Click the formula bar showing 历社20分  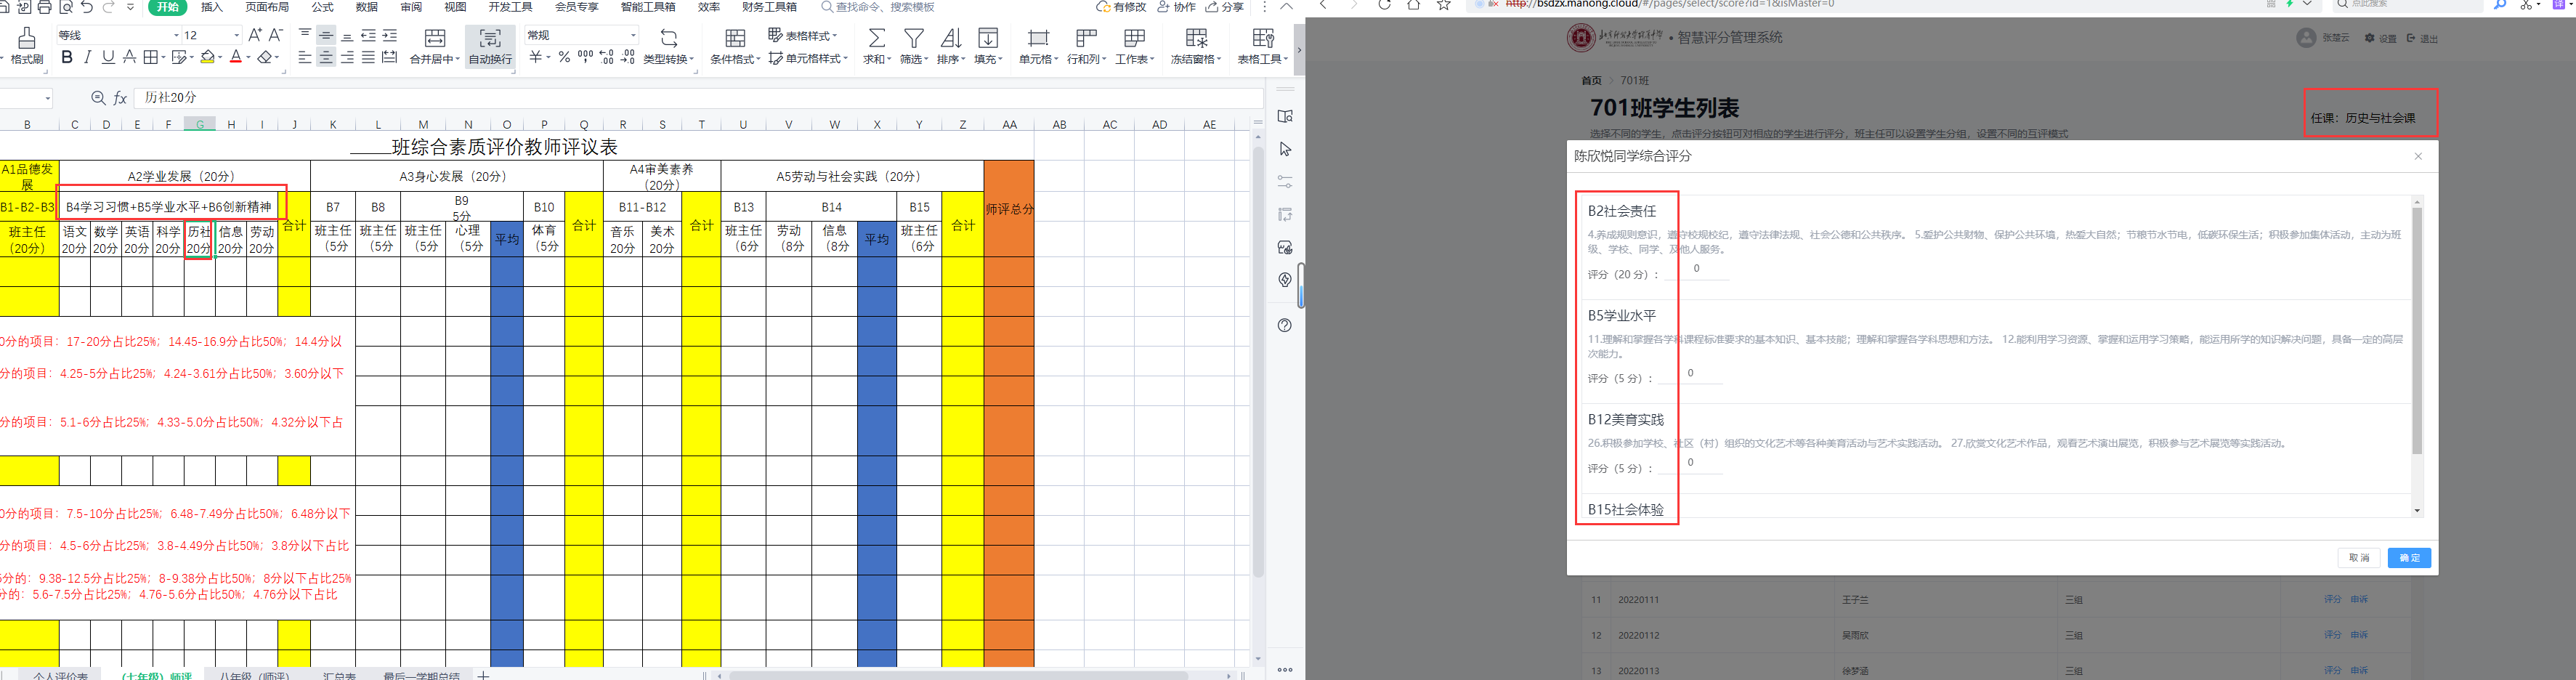click(x=700, y=98)
